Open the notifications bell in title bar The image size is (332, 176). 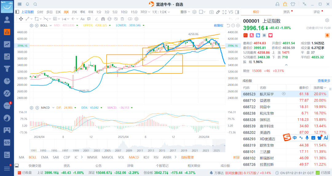pyautogui.click(x=27, y=4)
